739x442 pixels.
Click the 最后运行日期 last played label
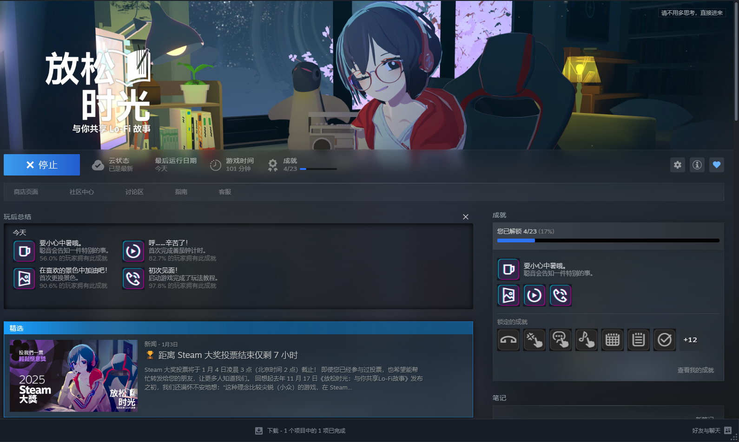(x=176, y=161)
